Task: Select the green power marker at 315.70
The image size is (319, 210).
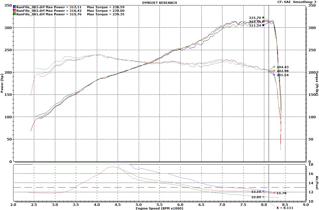Action: coord(263,18)
